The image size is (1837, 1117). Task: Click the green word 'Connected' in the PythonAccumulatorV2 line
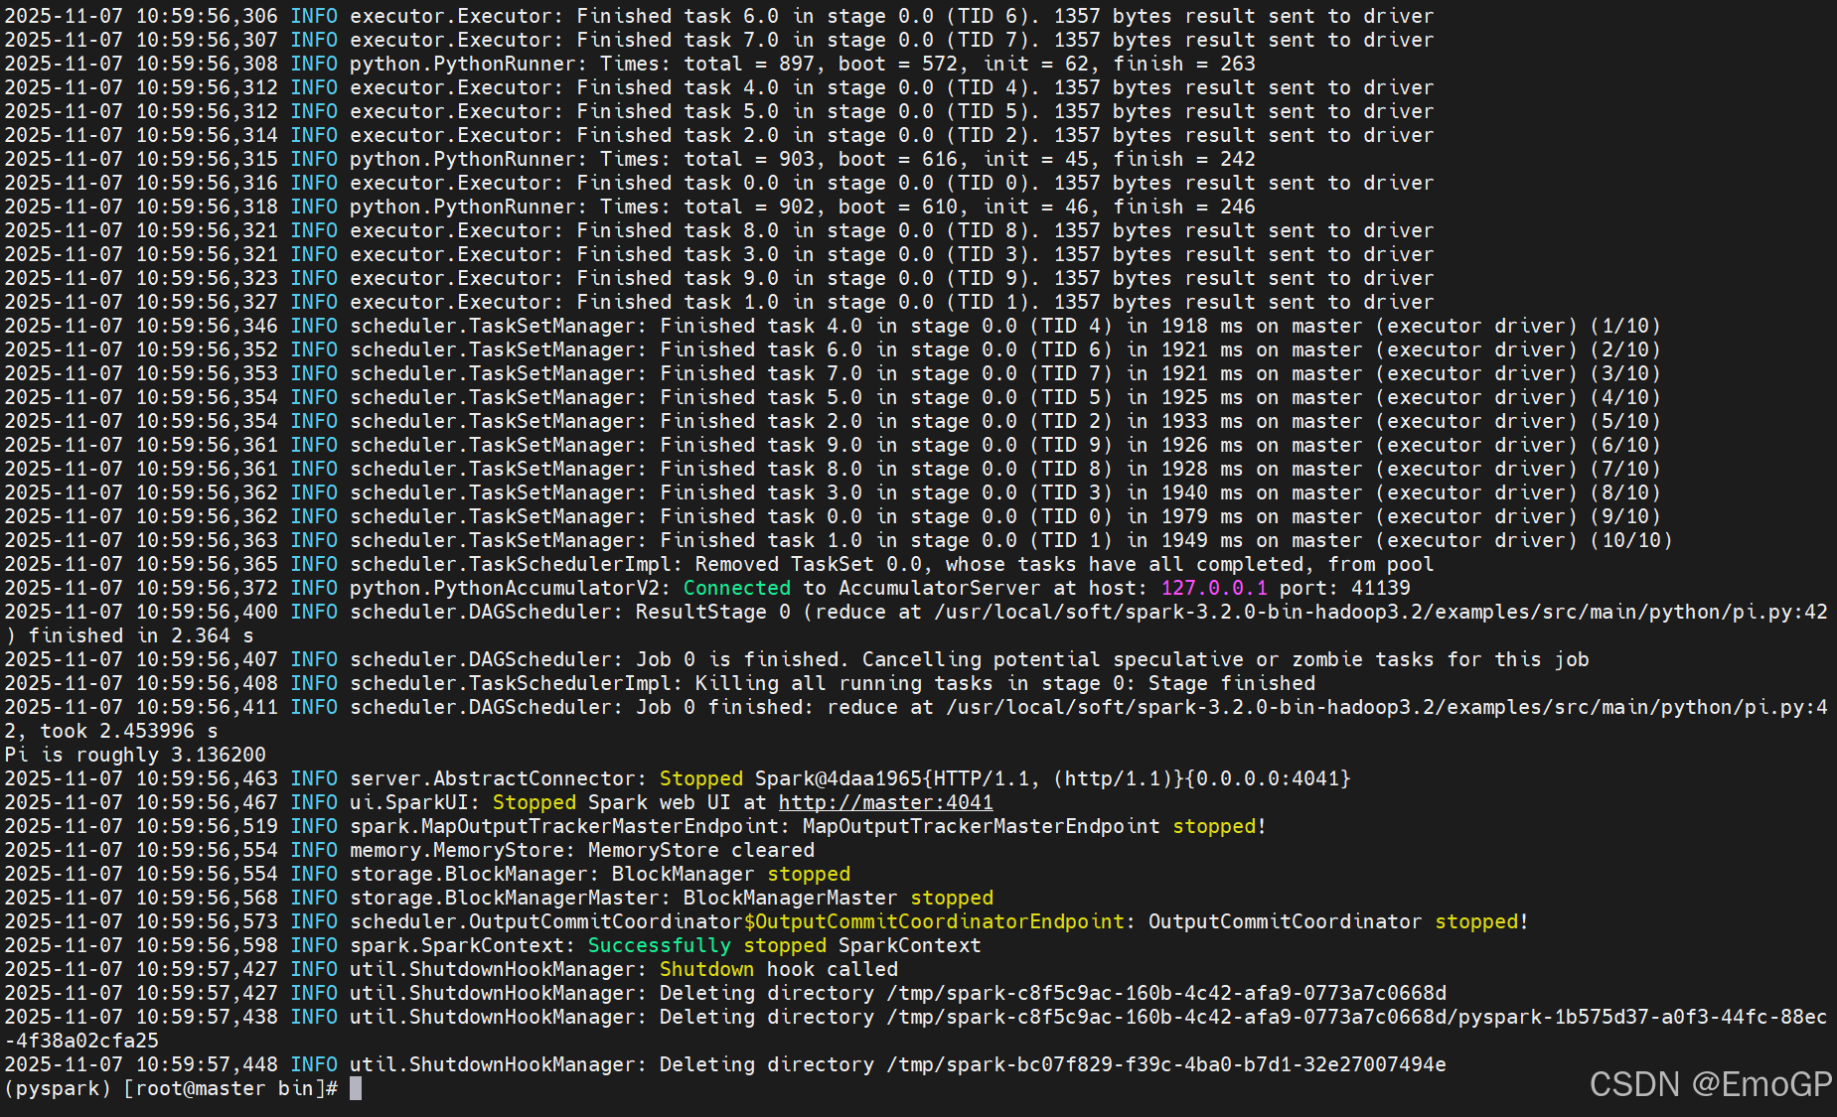tap(737, 588)
